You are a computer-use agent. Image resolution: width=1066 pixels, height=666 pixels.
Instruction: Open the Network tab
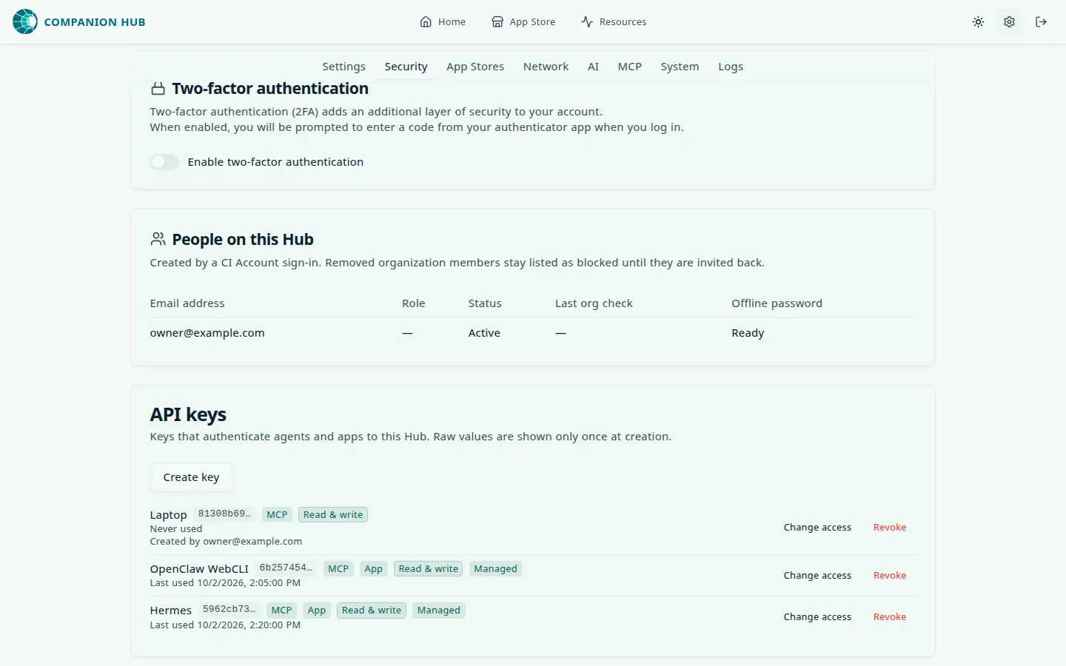coord(546,67)
